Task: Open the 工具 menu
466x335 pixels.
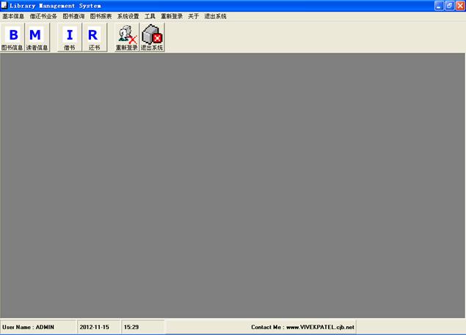Action: (x=150, y=16)
